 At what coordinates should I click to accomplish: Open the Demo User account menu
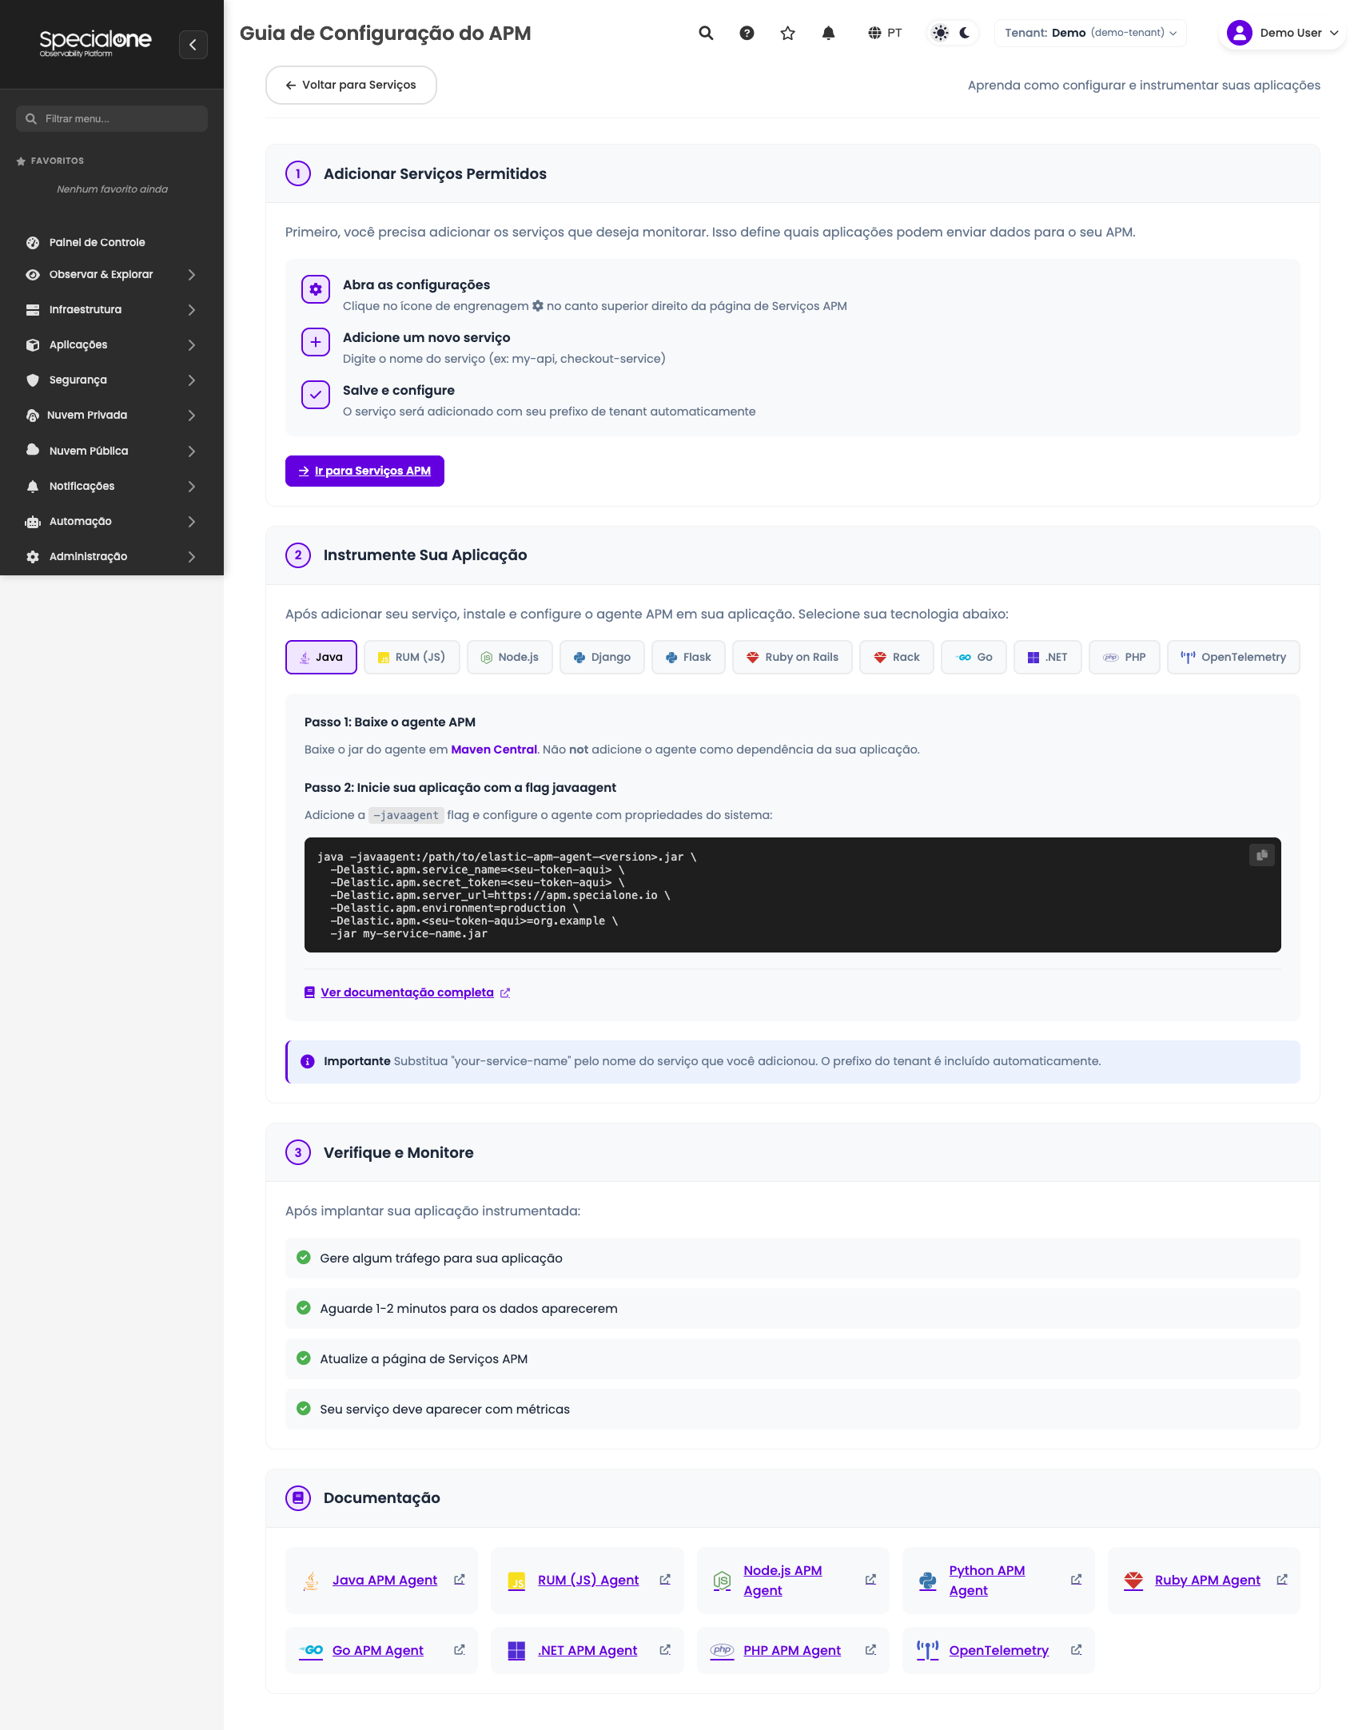click(x=1282, y=33)
